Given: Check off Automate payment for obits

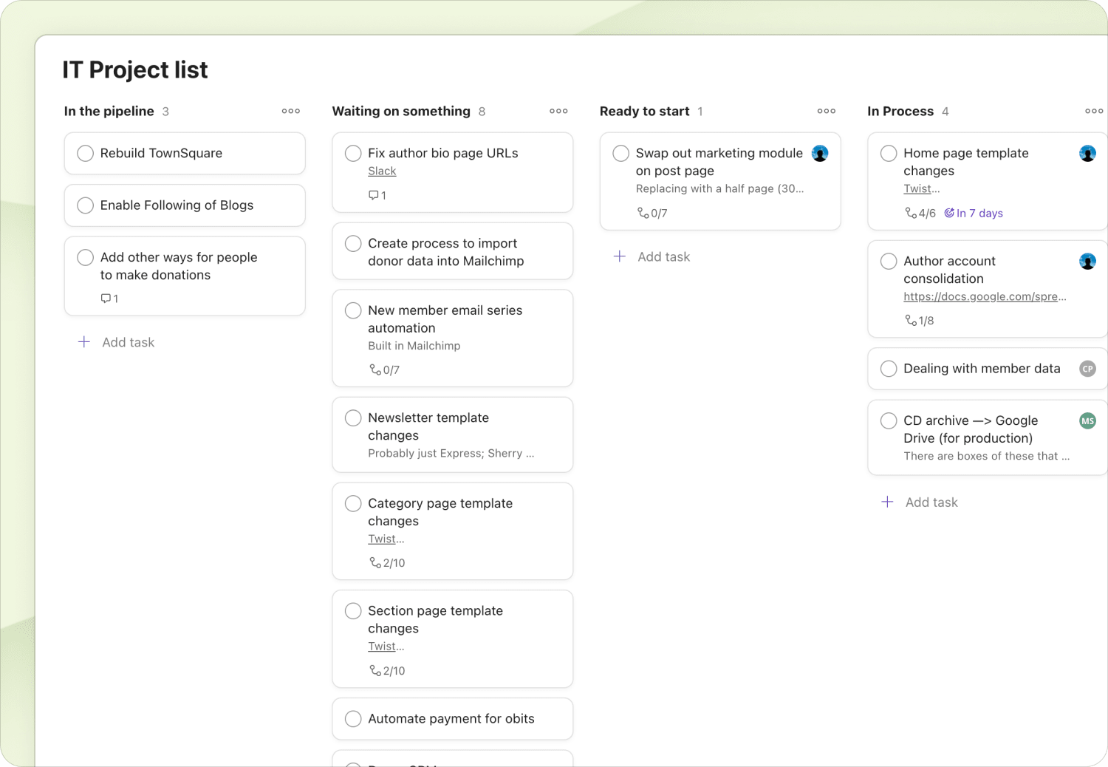Looking at the screenshot, I should 354,719.
